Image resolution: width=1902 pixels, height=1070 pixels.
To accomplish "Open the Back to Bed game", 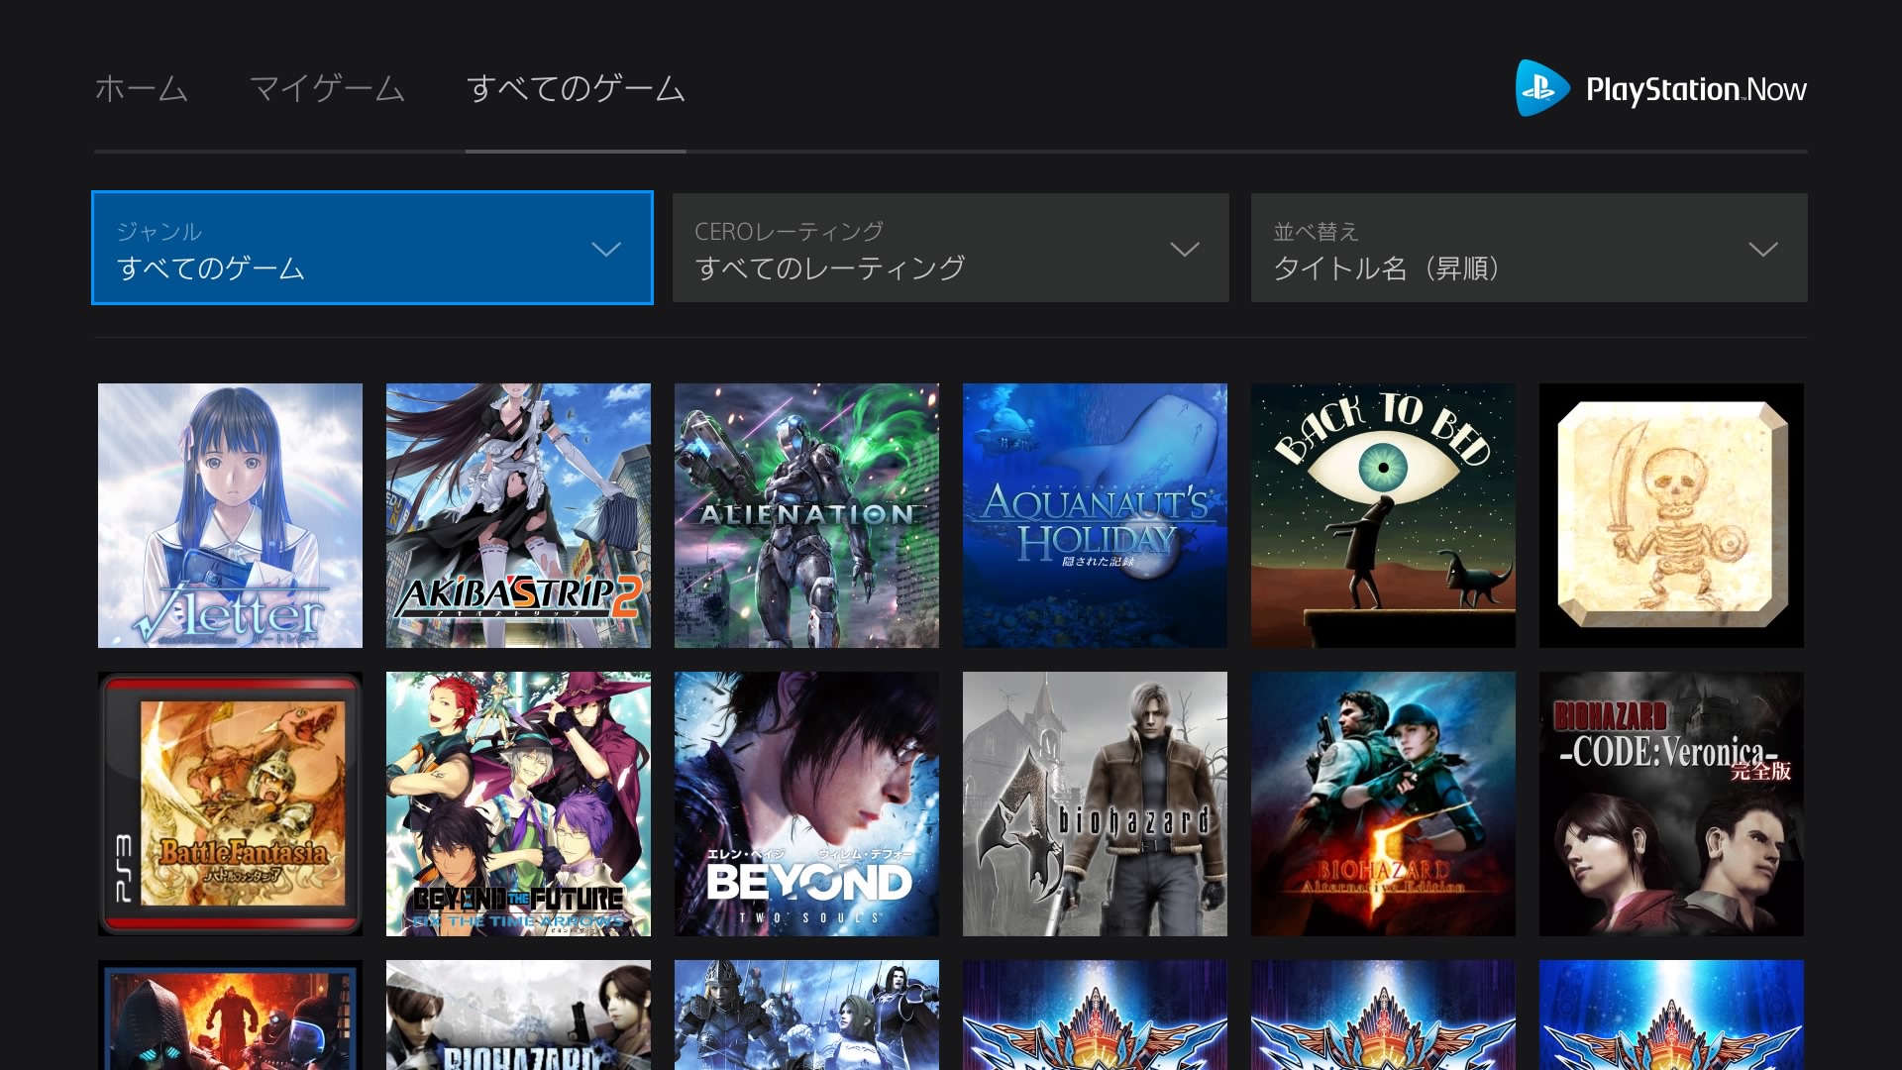I will tap(1383, 515).
